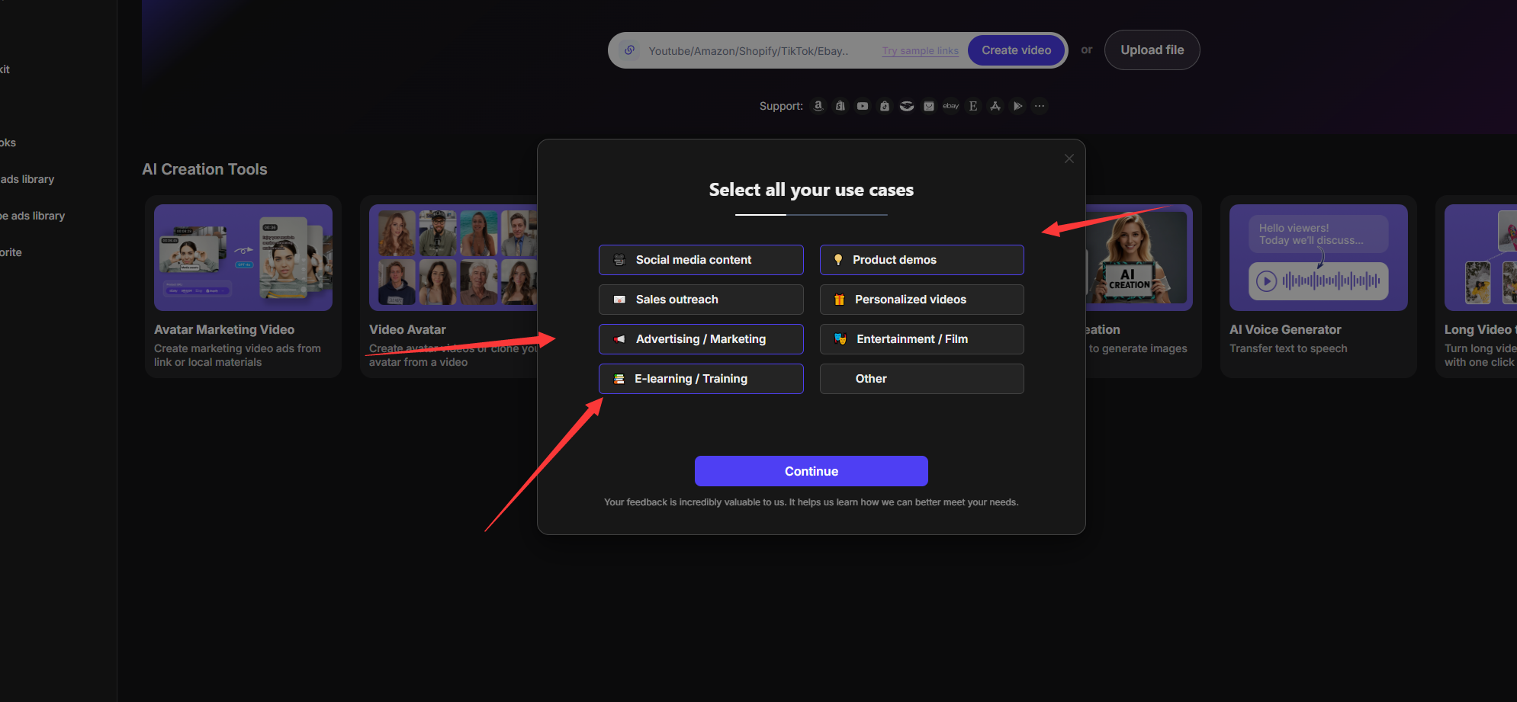Click the Shopify support icon
The height and width of the screenshot is (702, 1517).
[840, 106]
